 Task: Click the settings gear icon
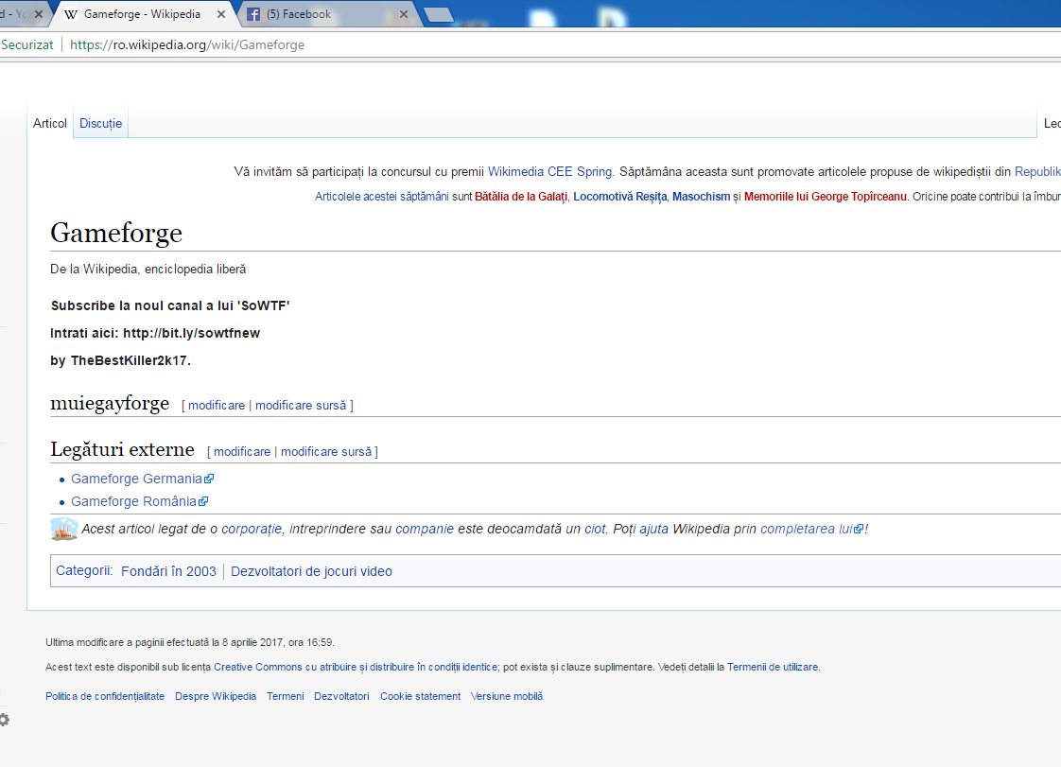(x=4, y=720)
